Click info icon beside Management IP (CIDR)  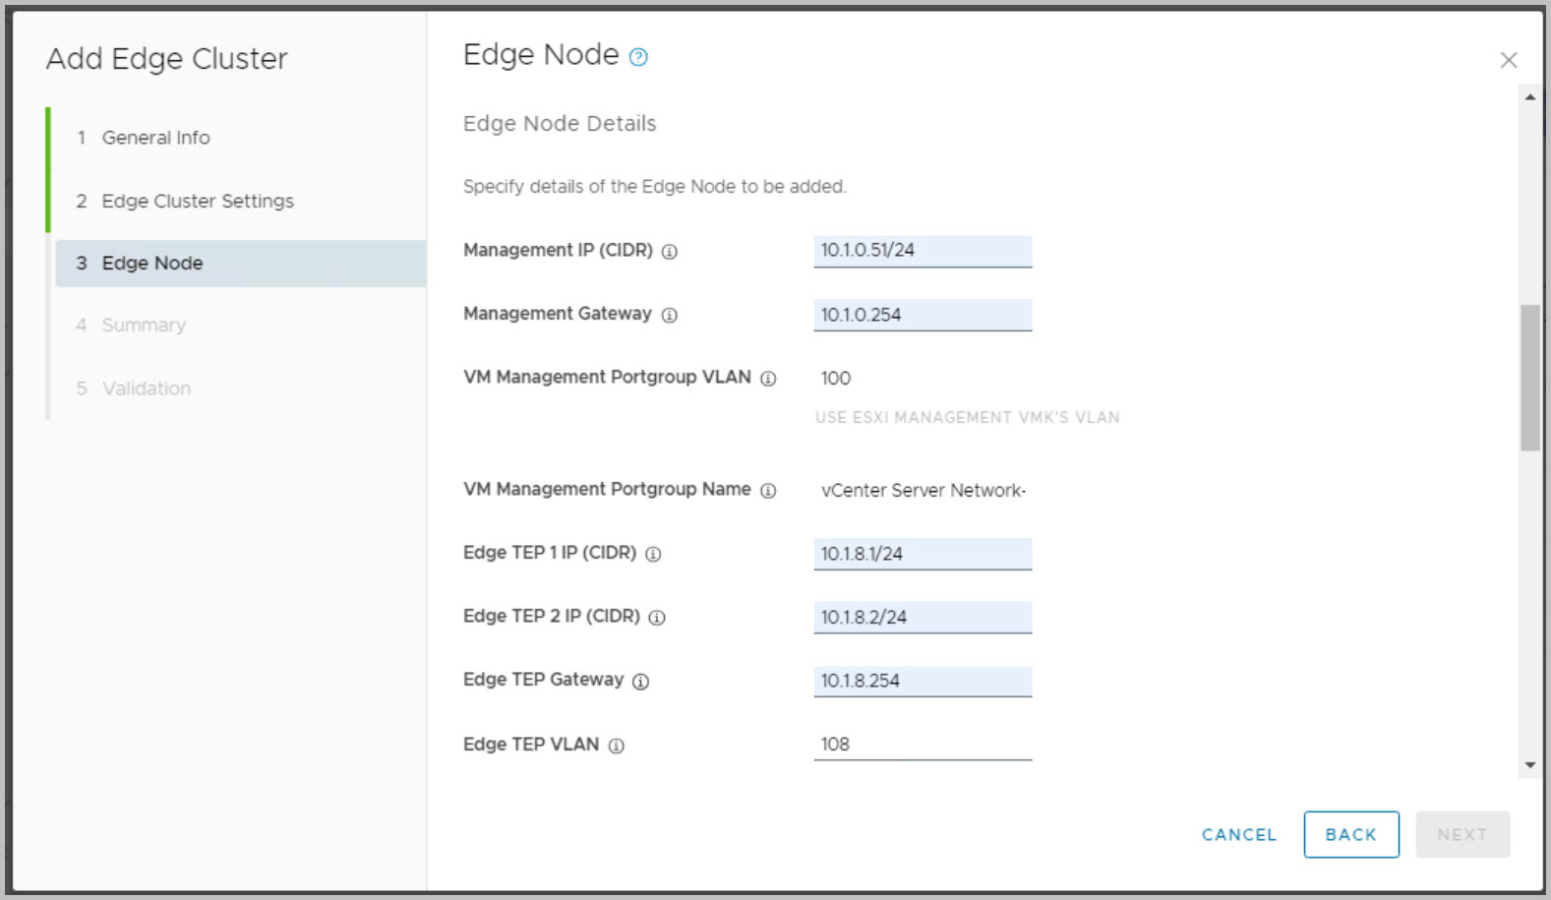[670, 252]
